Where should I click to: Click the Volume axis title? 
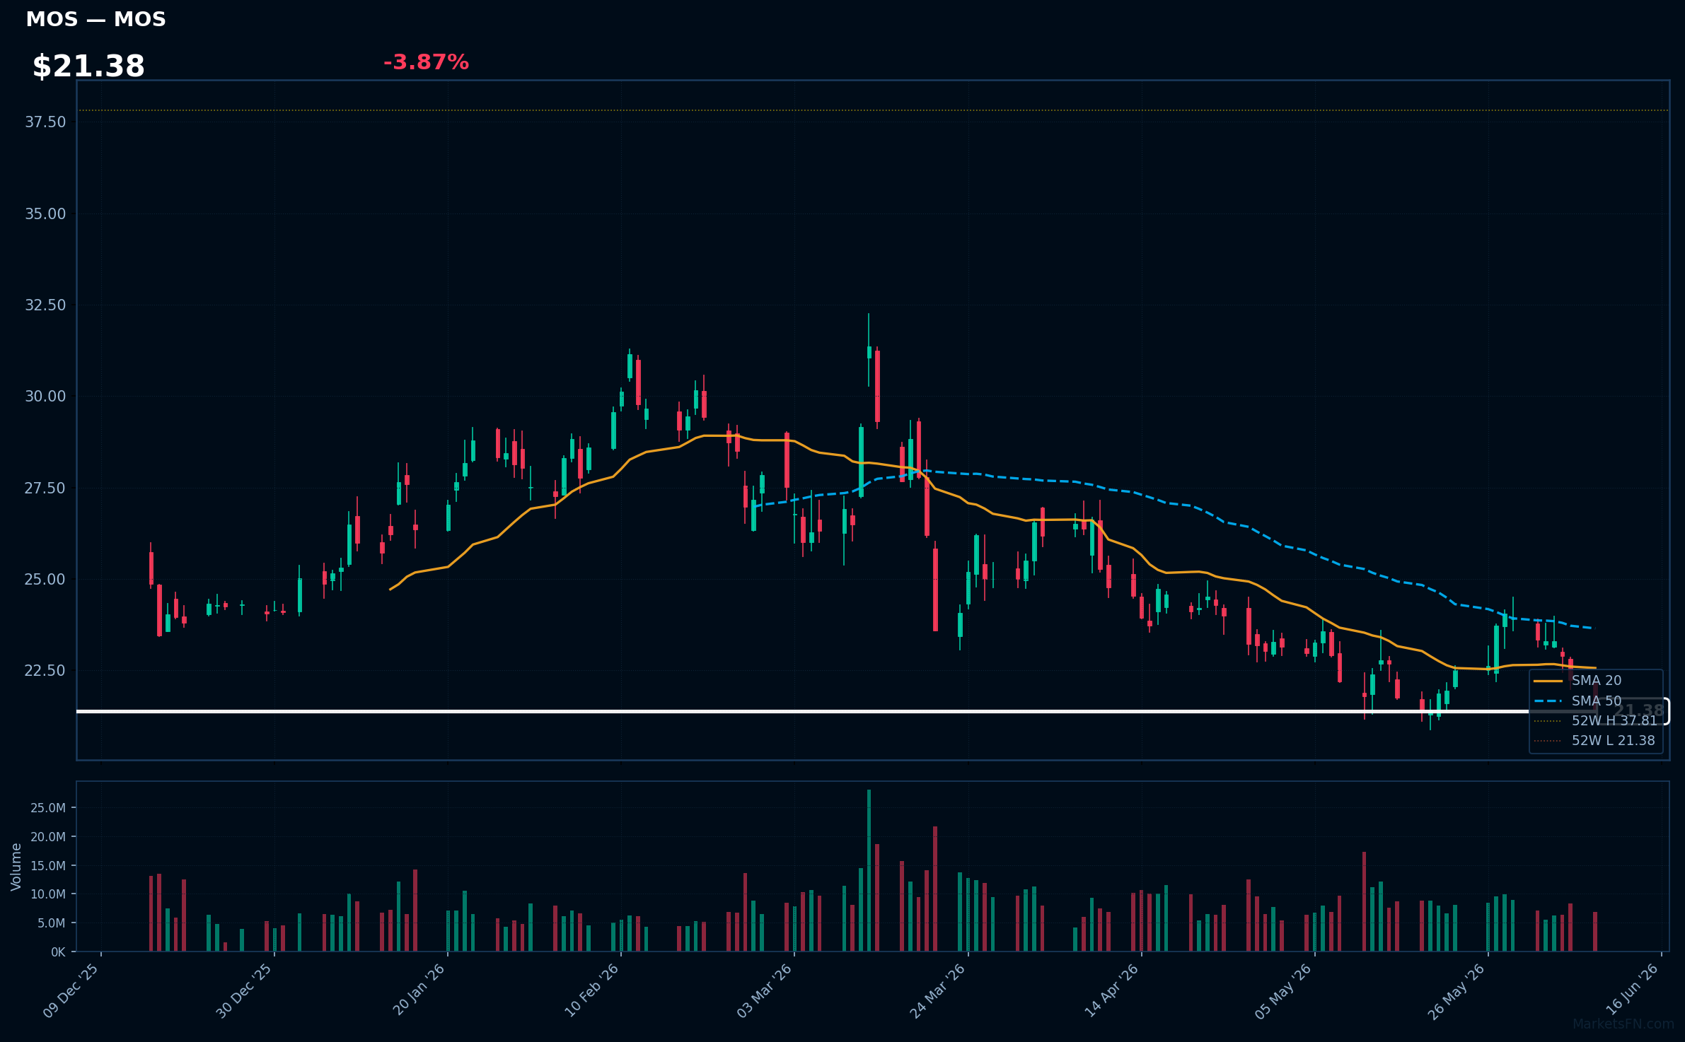click(16, 867)
